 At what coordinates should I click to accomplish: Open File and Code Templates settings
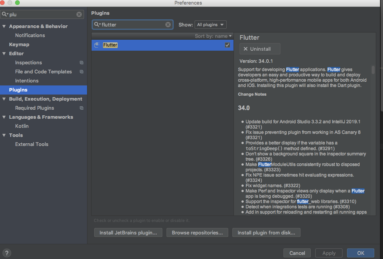pyautogui.click(x=44, y=71)
